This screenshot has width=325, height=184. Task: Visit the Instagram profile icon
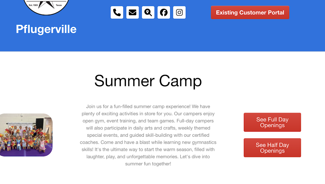179,12
